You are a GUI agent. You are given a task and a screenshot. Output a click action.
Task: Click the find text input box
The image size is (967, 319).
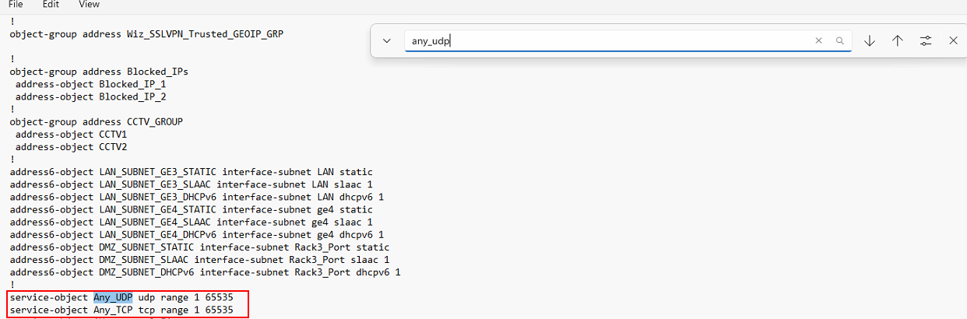tap(607, 40)
